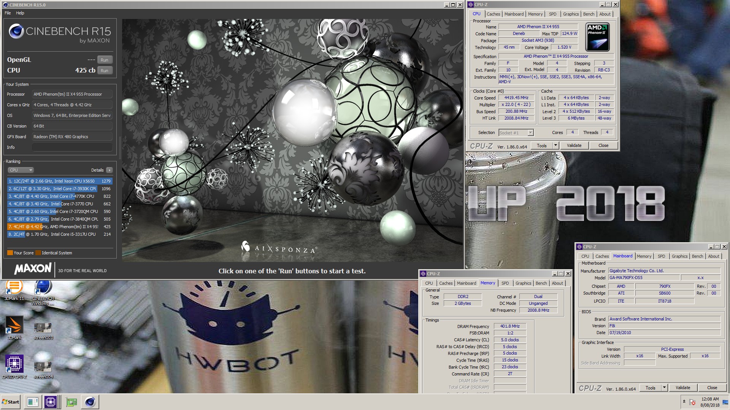730x410 pixels.
Task: Open the screen004 image file
Action: tap(43, 369)
